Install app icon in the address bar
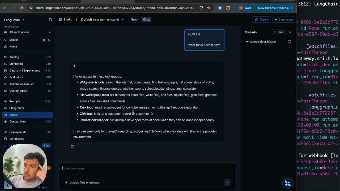 201,8
